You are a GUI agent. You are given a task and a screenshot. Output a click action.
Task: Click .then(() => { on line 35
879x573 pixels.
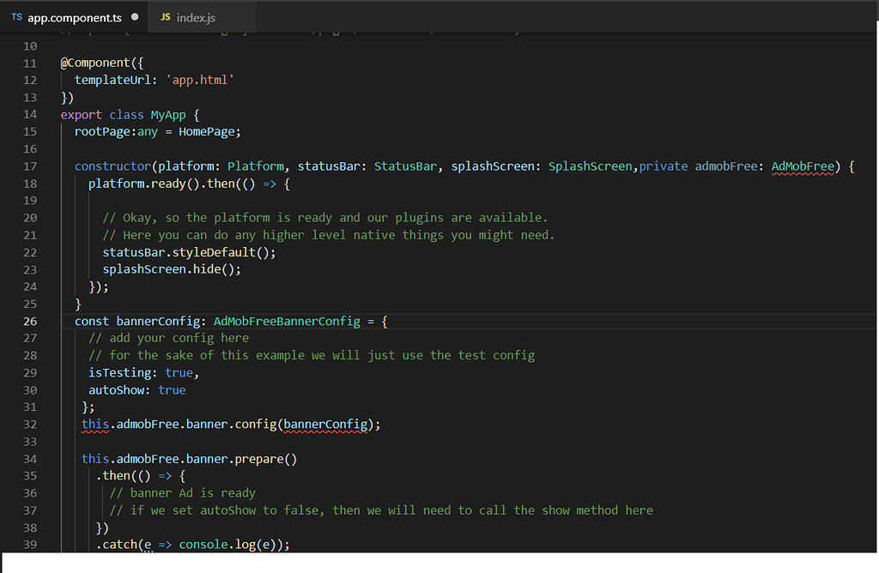point(141,476)
